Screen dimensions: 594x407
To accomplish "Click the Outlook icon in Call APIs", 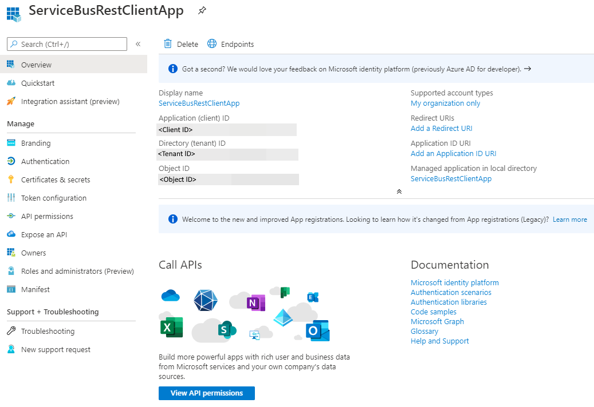I will [x=318, y=330].
